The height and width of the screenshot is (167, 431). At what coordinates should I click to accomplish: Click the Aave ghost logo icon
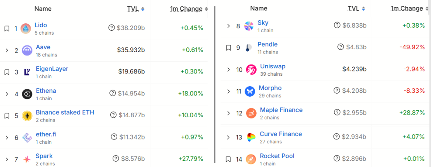pos(27,50)
